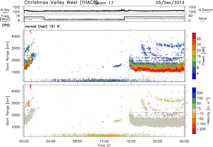Click the 'Power [dB]' colorbar label
The image size is (213, 147).
tap(203, 56)
